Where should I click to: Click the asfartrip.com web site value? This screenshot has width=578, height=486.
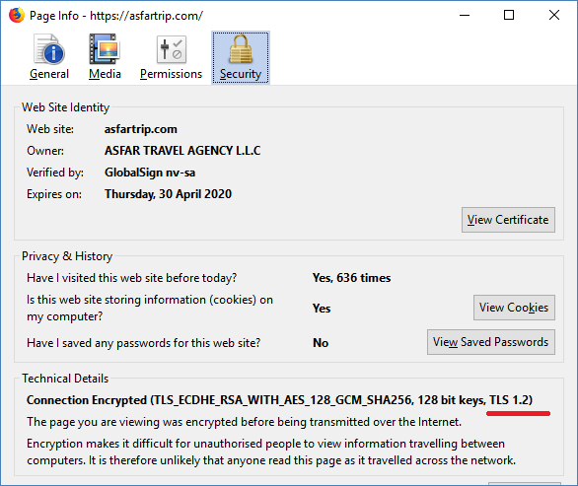140,129
